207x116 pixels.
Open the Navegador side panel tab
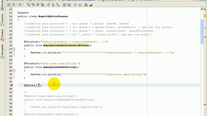[2, 52]
